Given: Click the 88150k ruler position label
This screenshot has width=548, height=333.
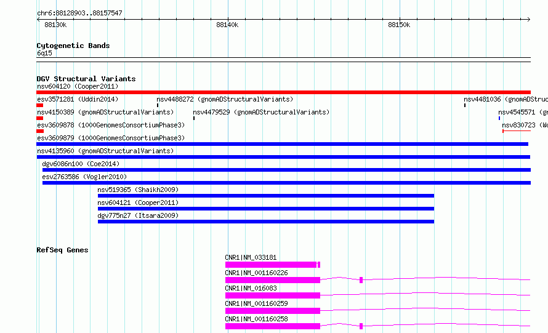Looking at the screenshot, I should coord(399,25).
